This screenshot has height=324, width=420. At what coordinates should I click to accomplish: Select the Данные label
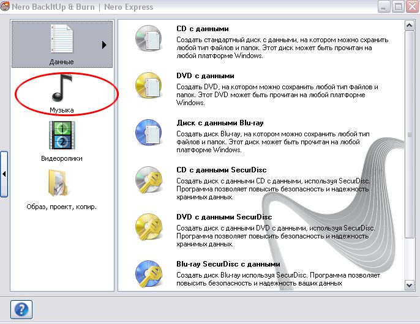[x=62, y=62]
